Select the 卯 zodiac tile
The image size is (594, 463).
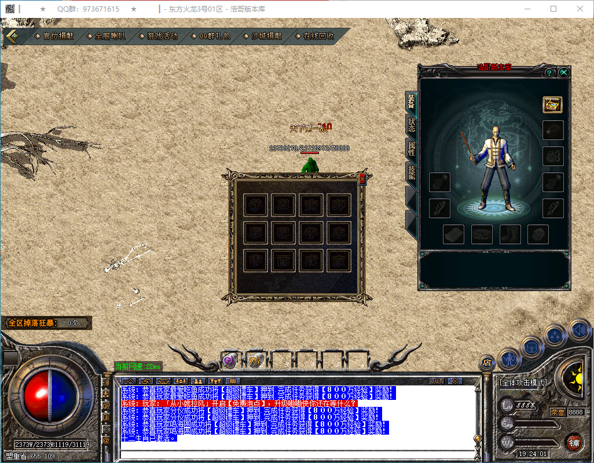point(339,205)
